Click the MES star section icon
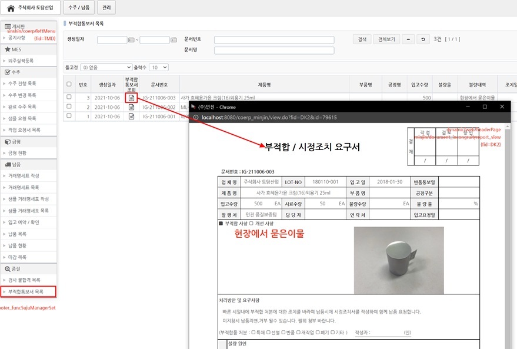The width and height of the screenshot is (517, 349). click(x=8, y=49)
